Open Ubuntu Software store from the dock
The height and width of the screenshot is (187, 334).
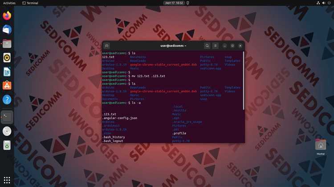point(7,85)
